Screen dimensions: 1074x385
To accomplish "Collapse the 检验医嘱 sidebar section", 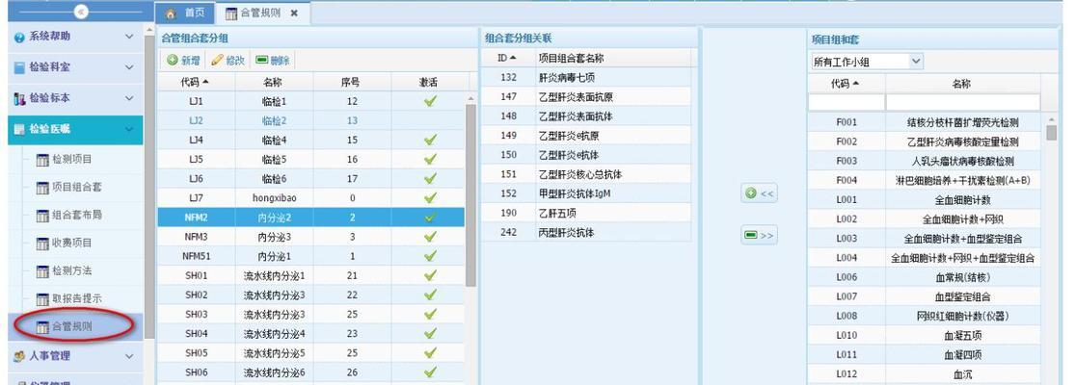I will (x=129, y=129).
